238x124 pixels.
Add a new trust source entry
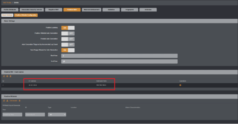point(7,76)
